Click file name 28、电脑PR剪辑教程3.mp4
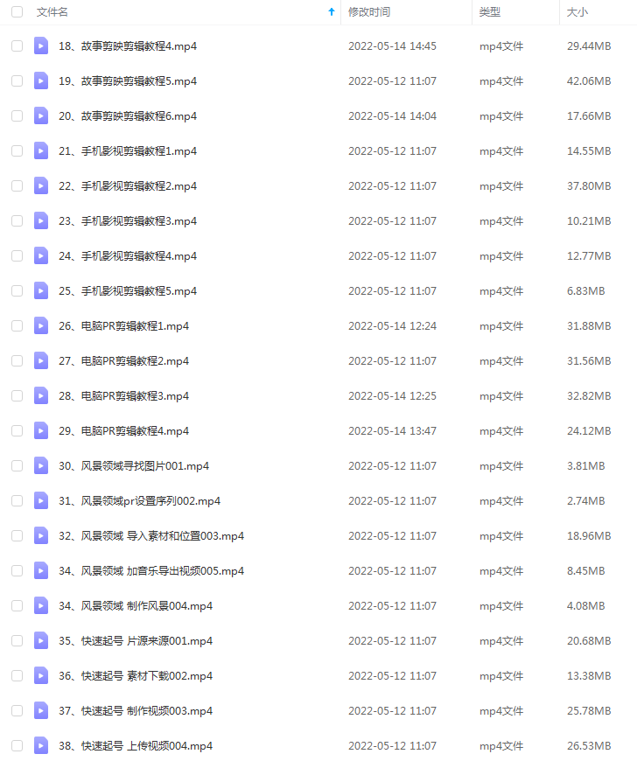The height and width of the screenshot is (761, 637). point(123,395)
